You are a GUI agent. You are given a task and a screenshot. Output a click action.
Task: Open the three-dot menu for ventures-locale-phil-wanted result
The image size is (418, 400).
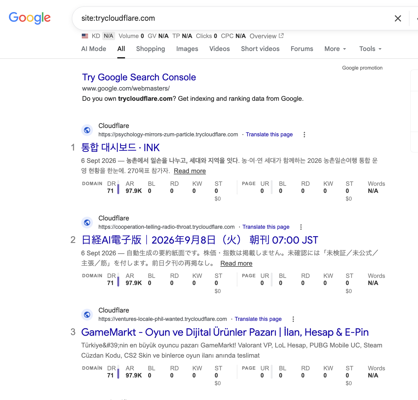tap(293, 319)
